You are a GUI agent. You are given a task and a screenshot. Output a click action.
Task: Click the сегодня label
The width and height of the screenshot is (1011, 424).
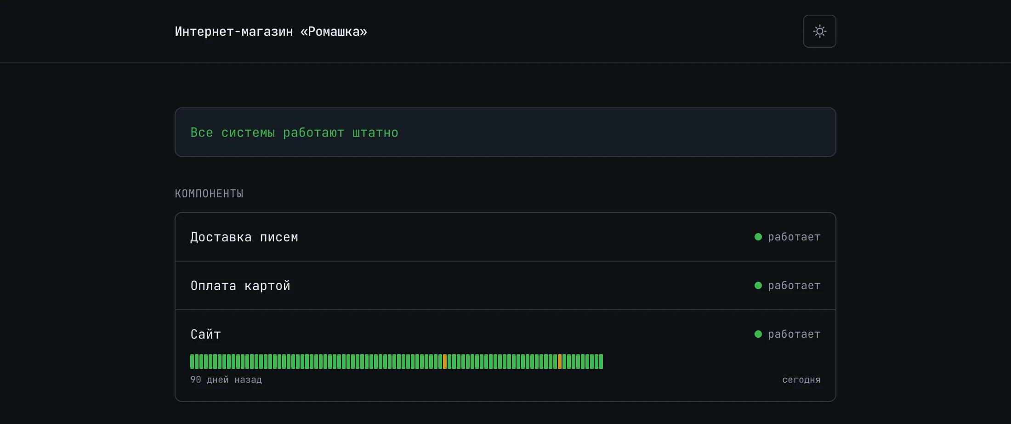(x=801, y=379)
